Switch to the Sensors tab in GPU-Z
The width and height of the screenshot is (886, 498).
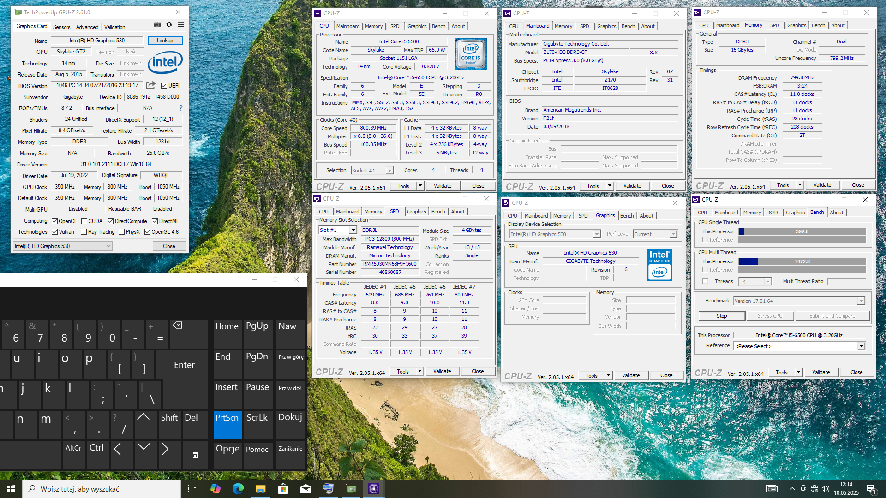coord(61,27)
